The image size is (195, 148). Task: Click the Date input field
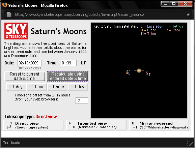(x=30, y=63)
